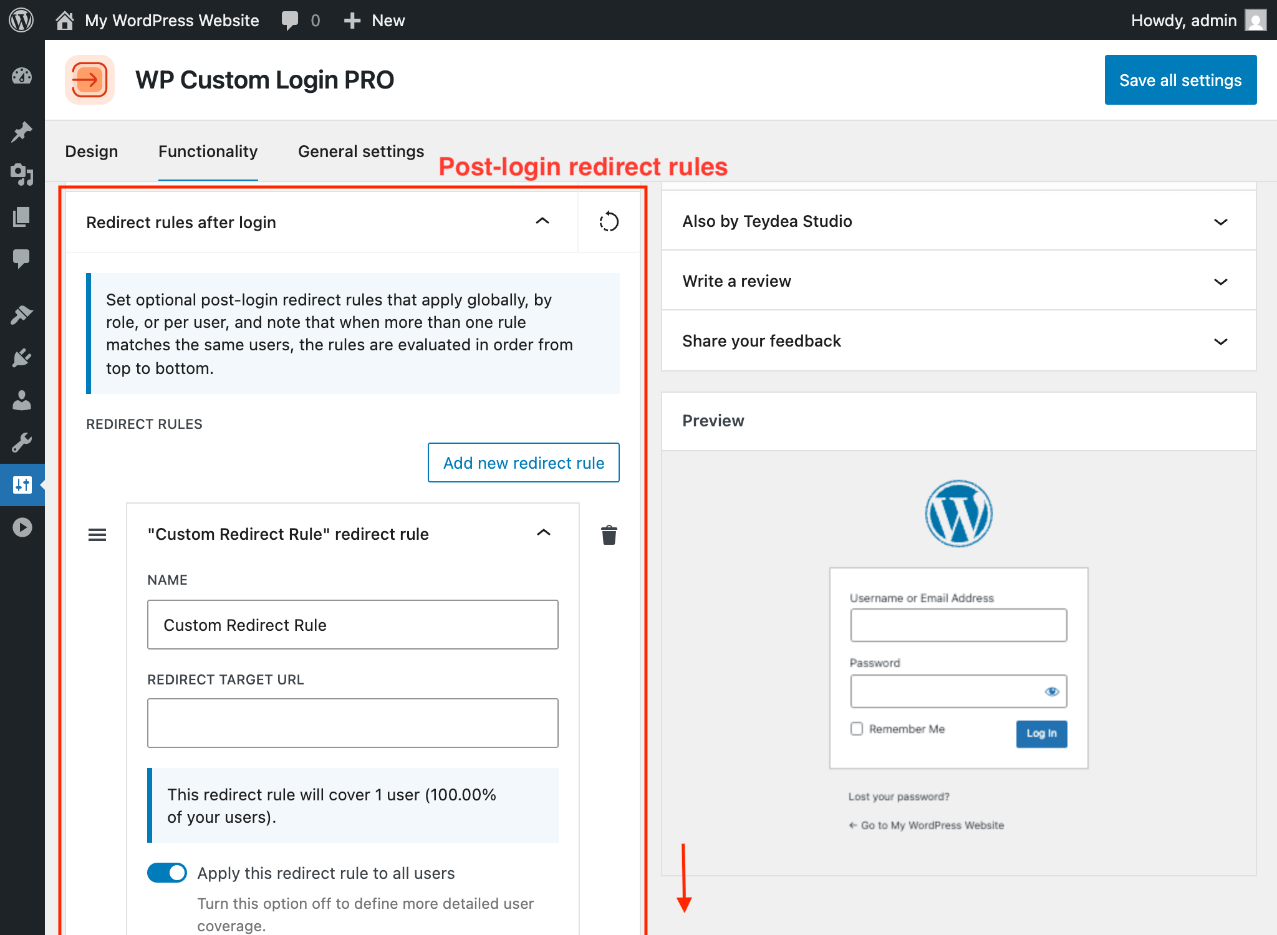Click the 'Add new redirect rule' button
Image resolution: width=1277 pixels, height=935 pixels.
(523, 463)
